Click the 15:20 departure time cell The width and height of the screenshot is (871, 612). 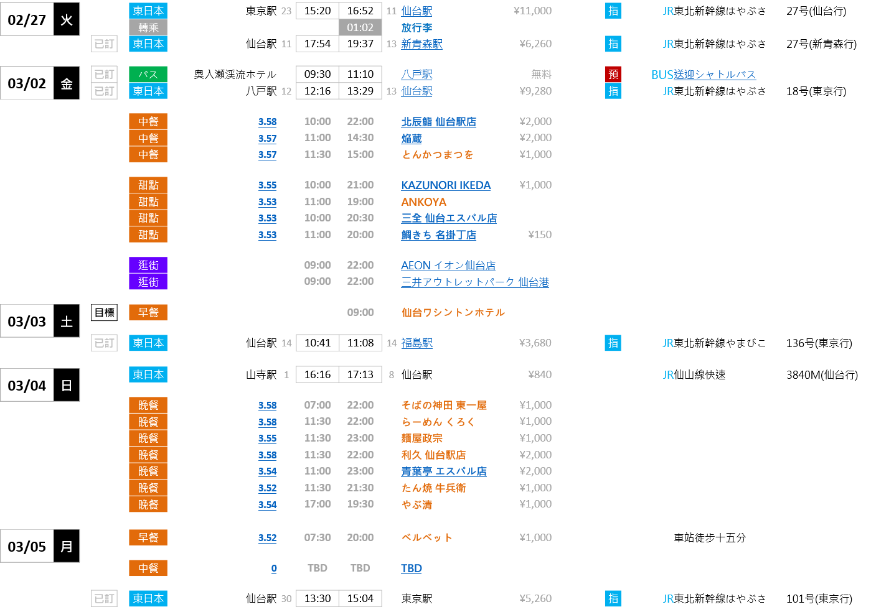(318, 11)
